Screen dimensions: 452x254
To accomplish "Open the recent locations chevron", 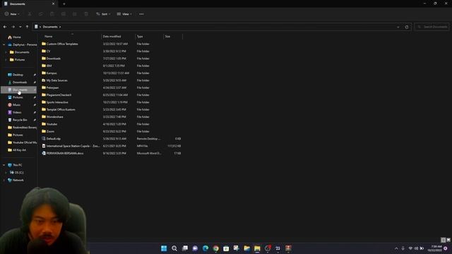I will click(20, 27).
